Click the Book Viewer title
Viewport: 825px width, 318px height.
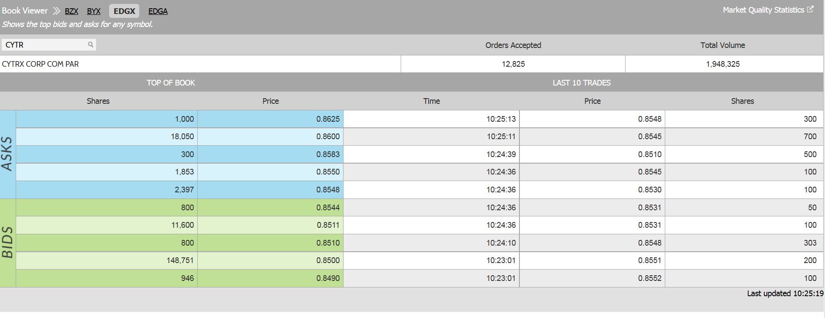(x=25, y=11)
